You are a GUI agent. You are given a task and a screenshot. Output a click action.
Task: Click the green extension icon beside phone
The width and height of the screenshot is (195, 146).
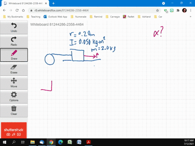click(172, 10)
